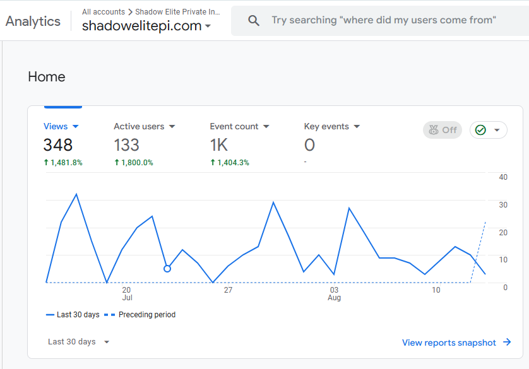The height and width of the screenshot is (369, 529).
Task: Click the arrow icon beside View reports snapshot
Action: click(x=507, y=343)
